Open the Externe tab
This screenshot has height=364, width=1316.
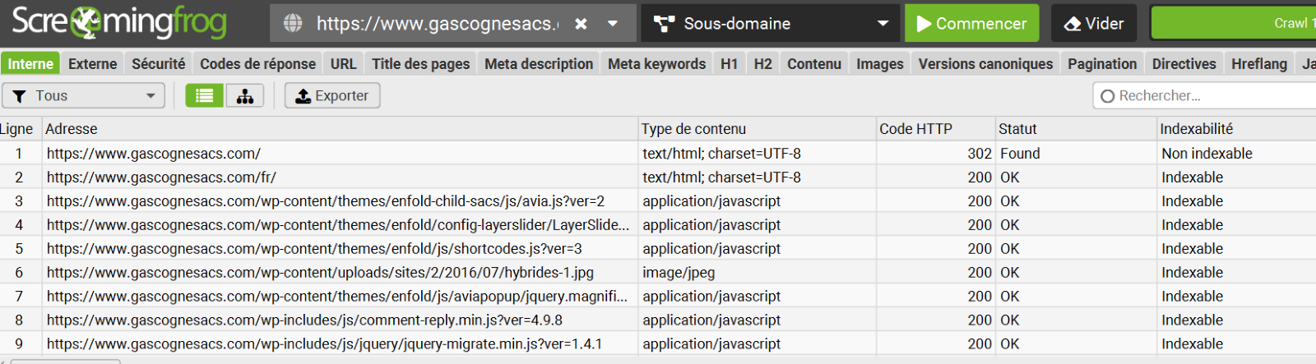(92, 64)
